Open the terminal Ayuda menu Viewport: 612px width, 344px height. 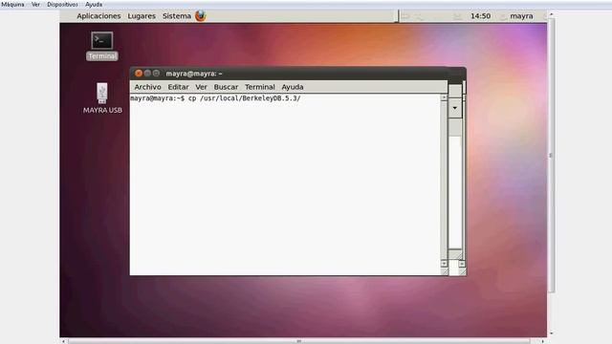(x=293, y=87)
